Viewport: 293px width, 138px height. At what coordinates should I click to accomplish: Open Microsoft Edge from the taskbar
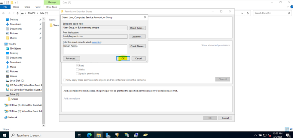point(89,135)
